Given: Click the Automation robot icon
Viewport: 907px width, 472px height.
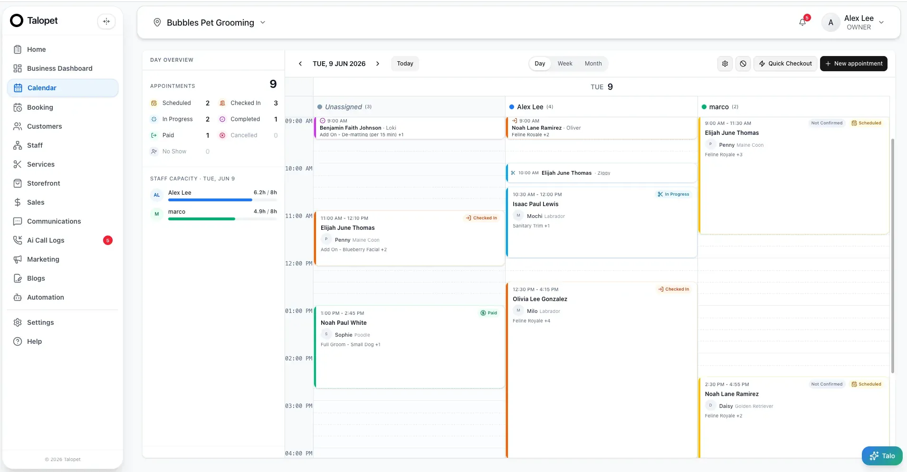Looking at the screenshot, I should click(18, 297).
